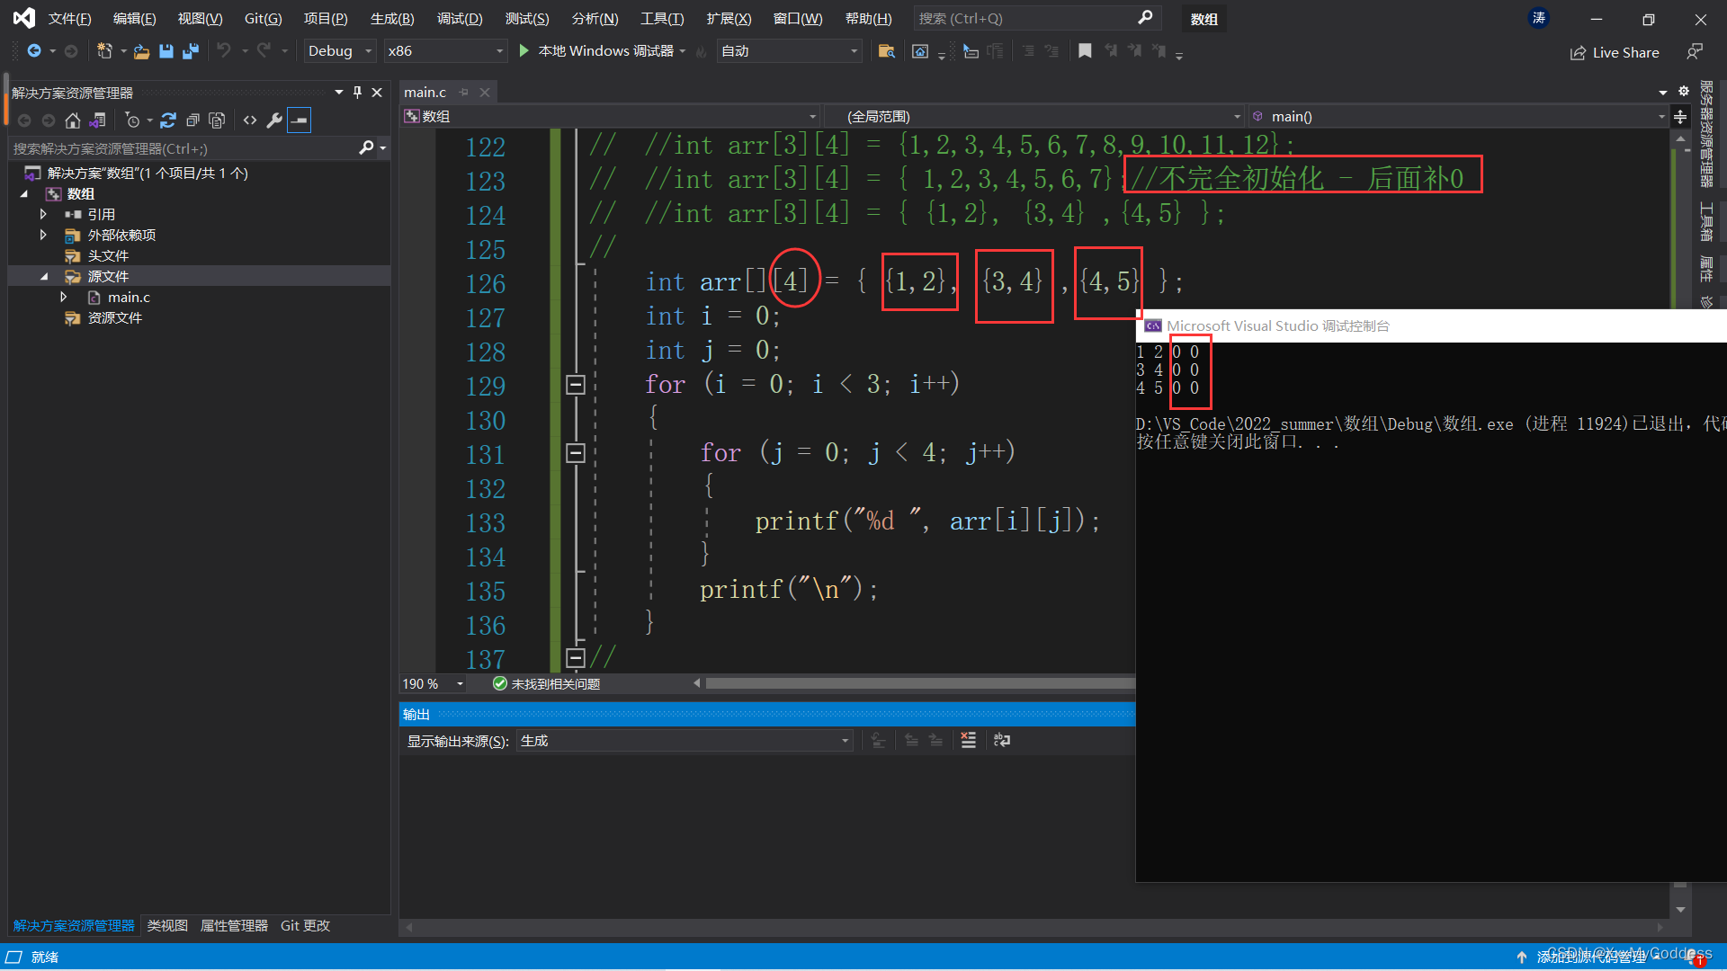Open the x86 platform dropdown

pyautogui.click(x=445, y=51)
